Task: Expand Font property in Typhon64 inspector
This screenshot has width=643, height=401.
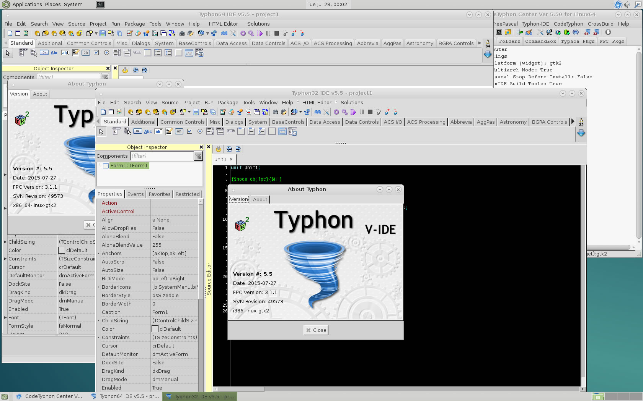Action: 5,318
